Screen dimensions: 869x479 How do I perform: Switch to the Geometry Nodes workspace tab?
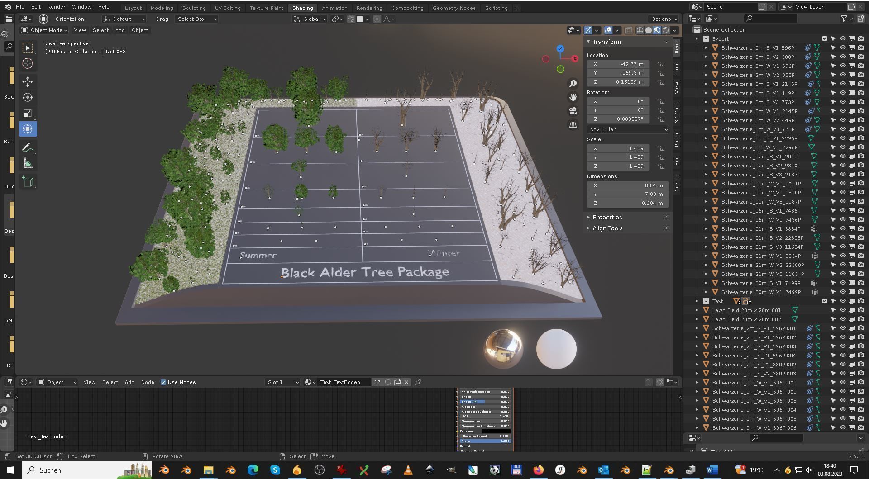click(x=454, y=8)
